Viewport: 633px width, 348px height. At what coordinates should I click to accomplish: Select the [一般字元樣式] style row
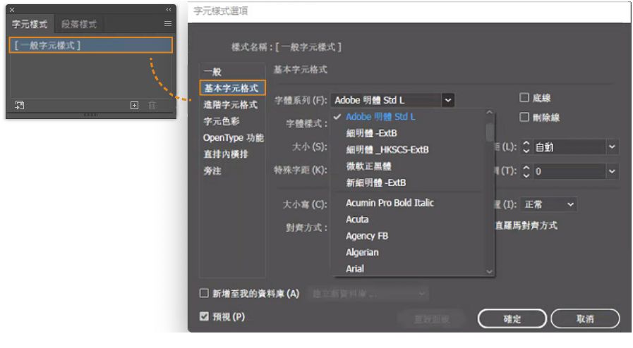pos(90,45)
